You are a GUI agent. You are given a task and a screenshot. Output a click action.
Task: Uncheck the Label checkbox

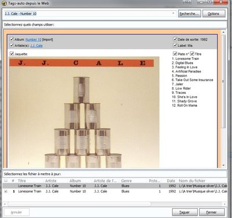point(175,45)
